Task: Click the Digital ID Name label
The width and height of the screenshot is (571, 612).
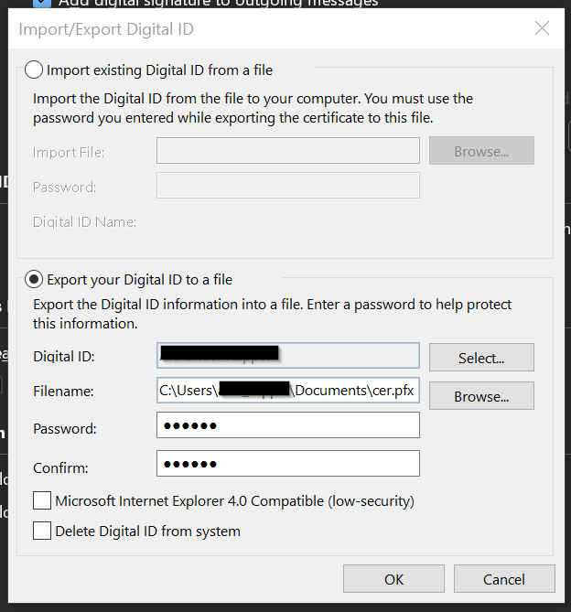Action: (x=84, y=221)
